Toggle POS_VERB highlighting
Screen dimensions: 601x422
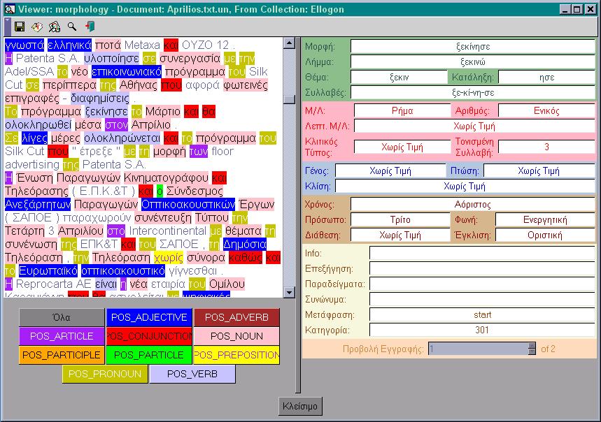pyautogui.click(x=192, y=374)
